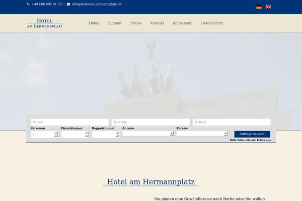302x201 pixels.
Task: Go to Home menu item
Action: [x=94, y=23]
